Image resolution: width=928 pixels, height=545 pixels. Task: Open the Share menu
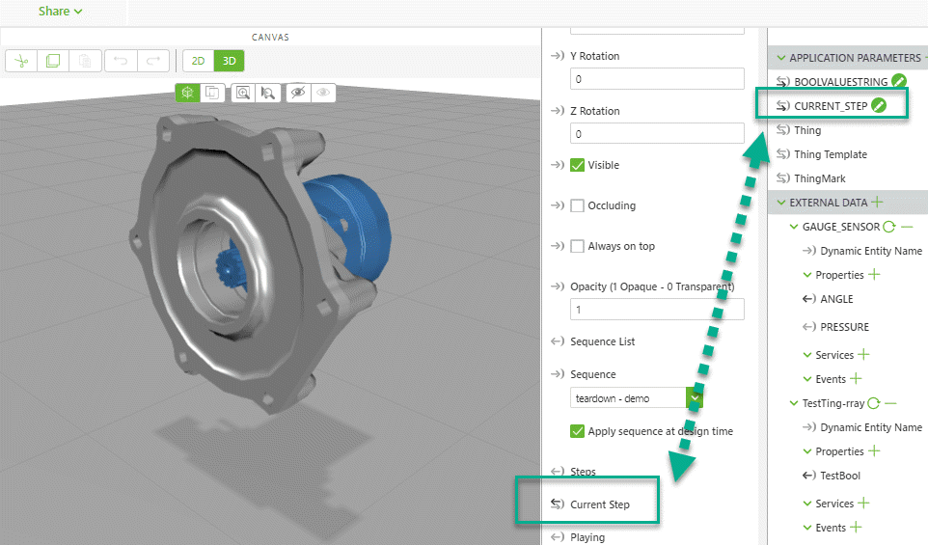point(60,12)
